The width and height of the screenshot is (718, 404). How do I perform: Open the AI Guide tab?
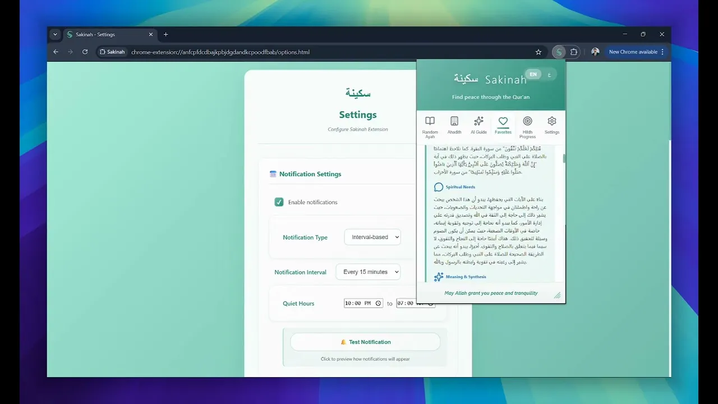point(478,125)
